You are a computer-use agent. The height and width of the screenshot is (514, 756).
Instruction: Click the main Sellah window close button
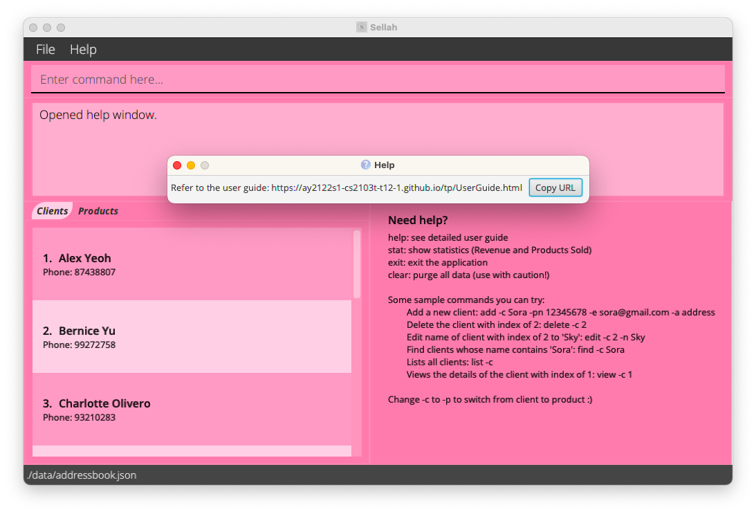pyautogui.click(x=33, y=28)
